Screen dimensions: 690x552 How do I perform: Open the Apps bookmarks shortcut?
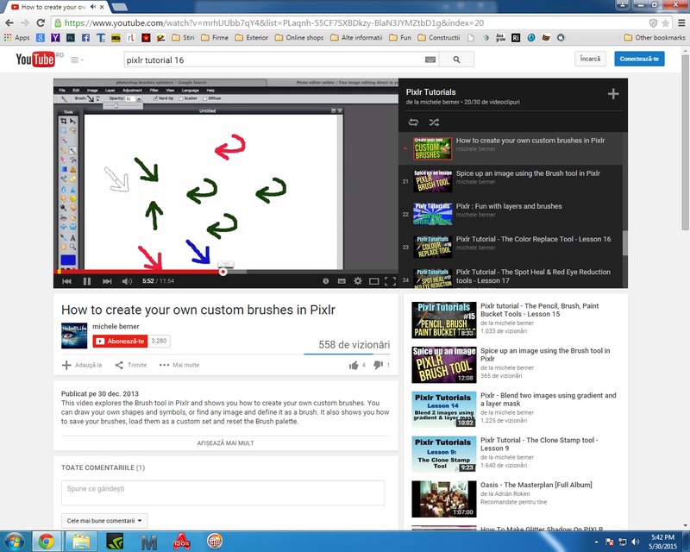[x=16, y=38]
